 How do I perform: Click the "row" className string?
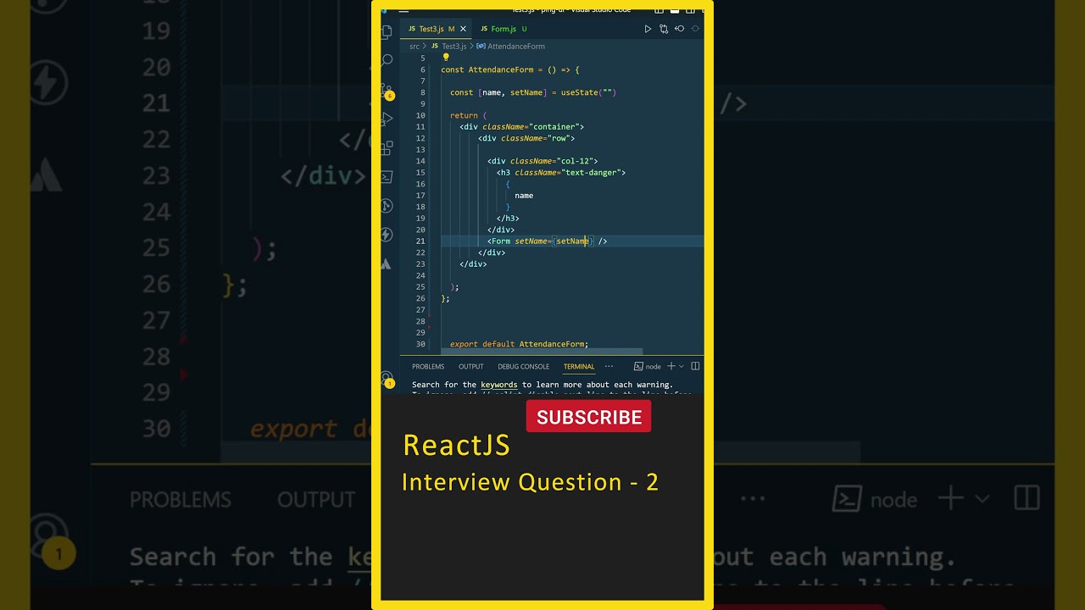559,138
